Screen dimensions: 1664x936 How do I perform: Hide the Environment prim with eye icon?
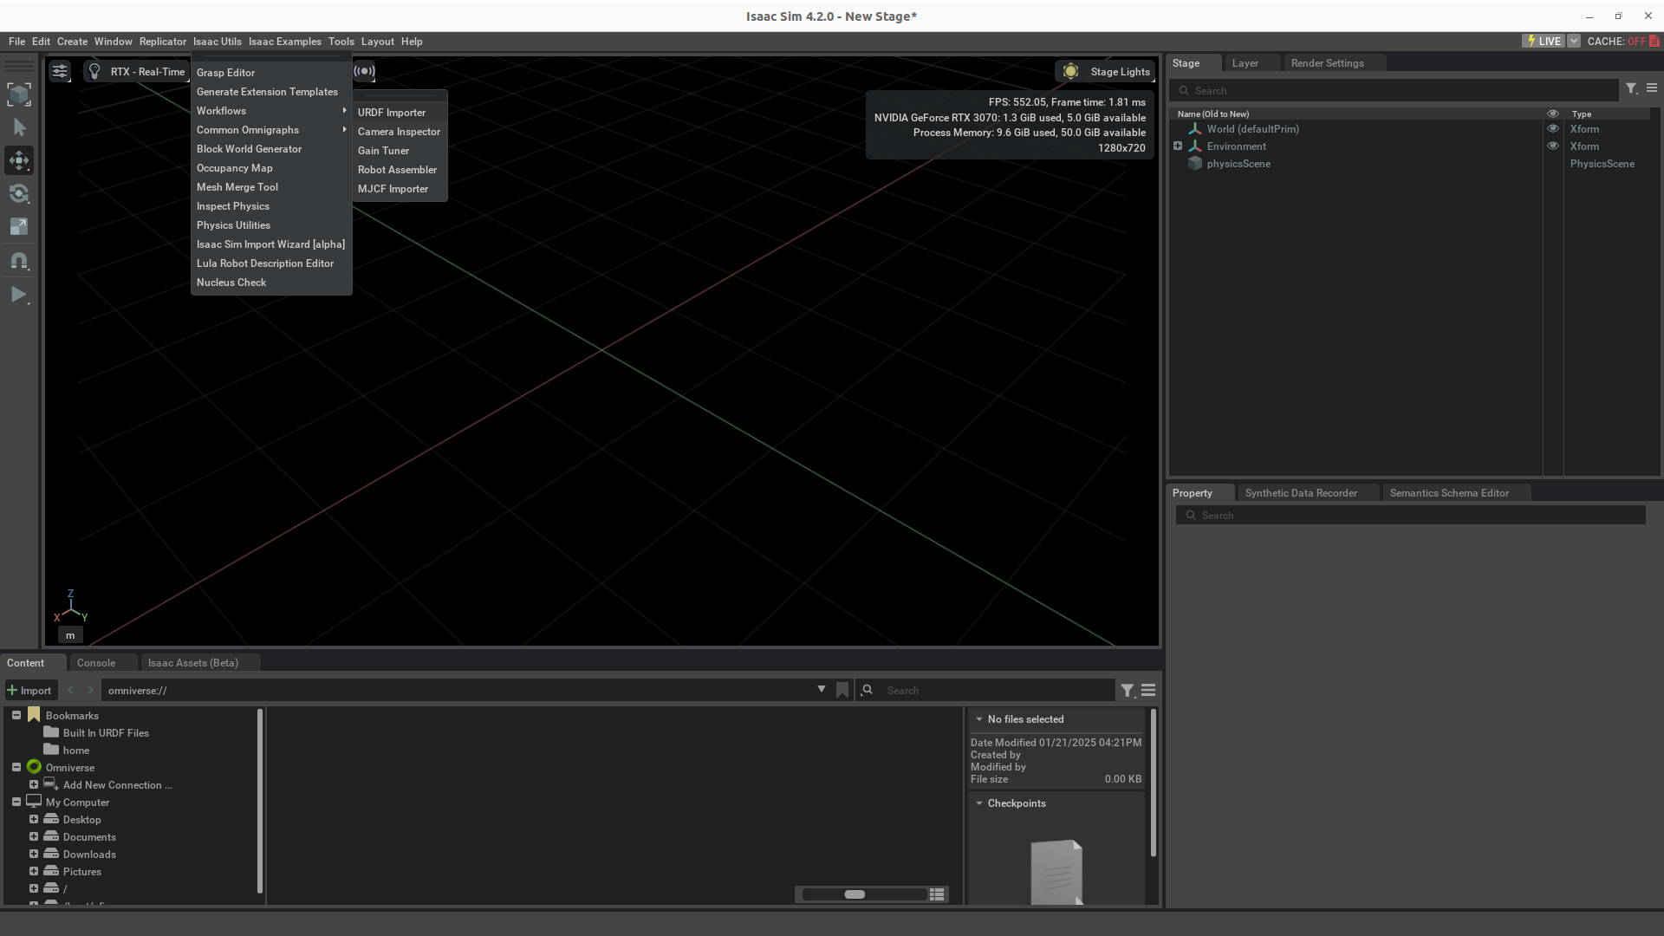tap(1553, 146)
